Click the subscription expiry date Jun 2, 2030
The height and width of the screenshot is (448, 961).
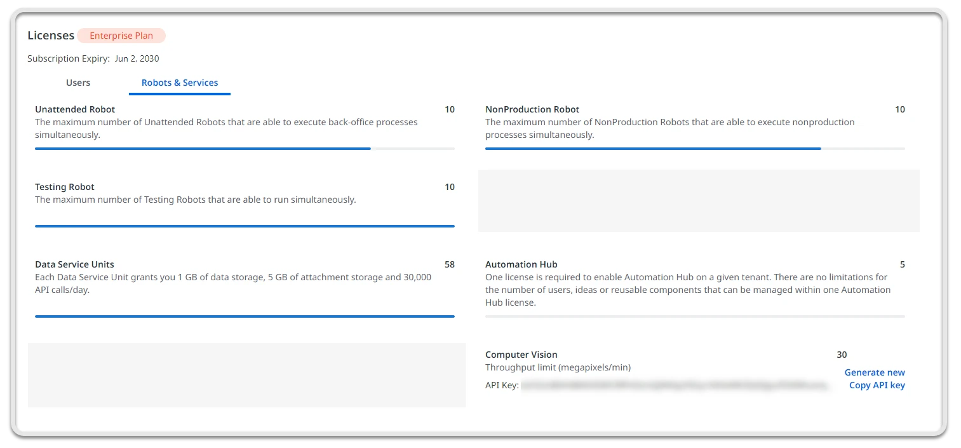(x=137, y=58)
